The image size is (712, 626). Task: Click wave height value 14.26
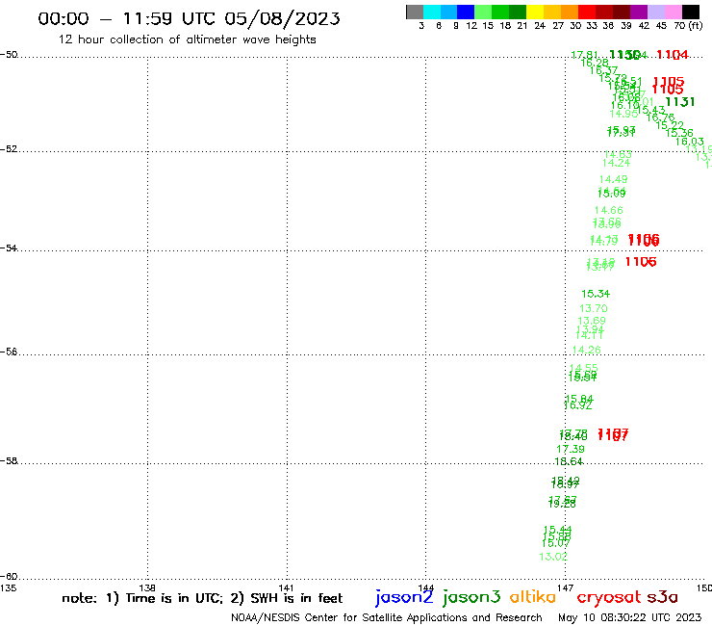click(x=587, y=350)
